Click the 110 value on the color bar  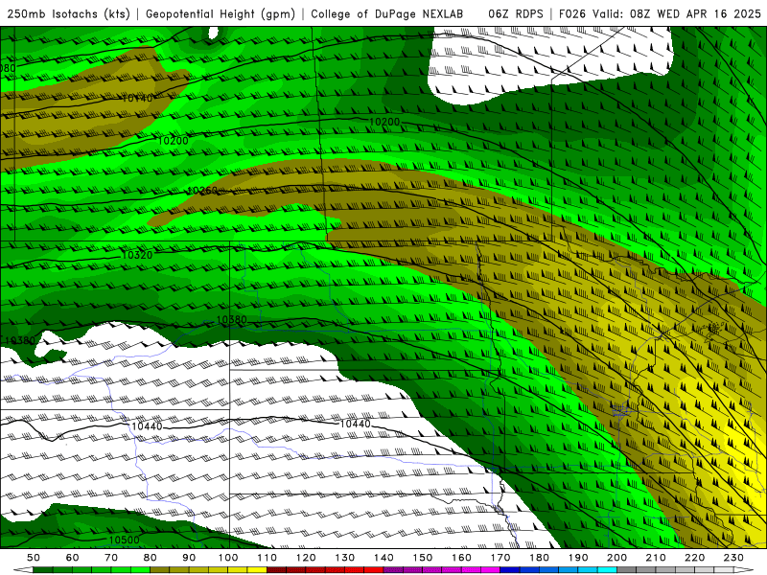coord(267,558)
